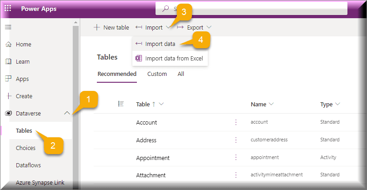Image resolution: width=367 pixels, height=190 pixels.
Task: Click the lowercase appointment name cell
Action: 265,157
